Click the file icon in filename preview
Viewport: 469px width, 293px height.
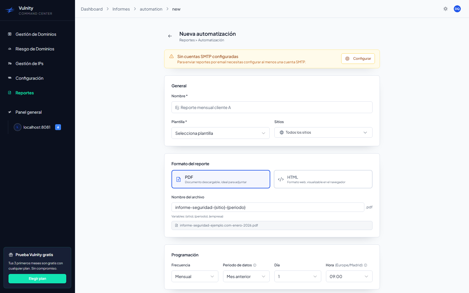(x=176, y=225)
